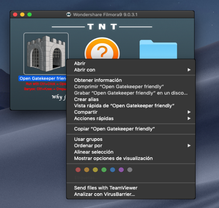Screen dimensions: 219x208
Task: Choose Comprimir "Open Gatekeeper friendly"
Action: [x=131, y=87]
